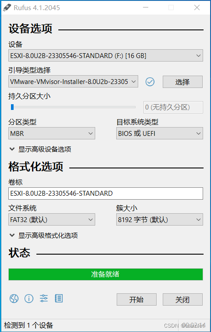Viewport: 211px width, 332px height.
Task: Click the 关闭 button
Action: click(x=182, y=299)
